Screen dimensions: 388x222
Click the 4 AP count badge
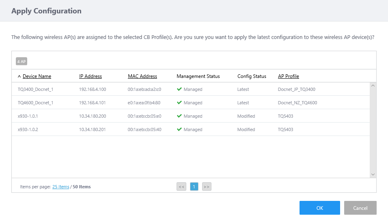pyautogui.click(x=22, y=61)
